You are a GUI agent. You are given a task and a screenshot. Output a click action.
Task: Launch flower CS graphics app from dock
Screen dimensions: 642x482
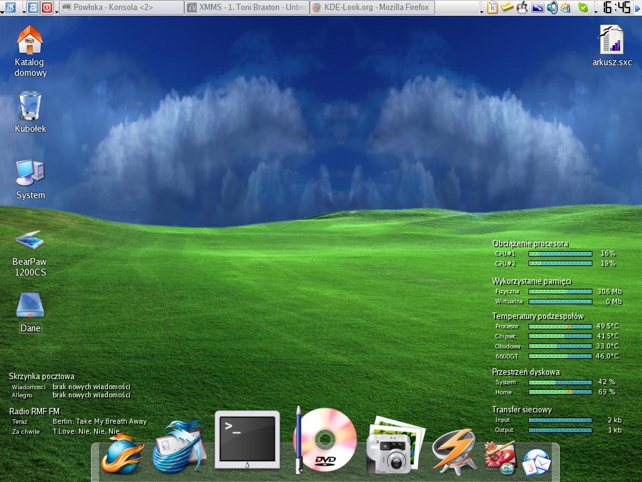(x=500, y=457)
